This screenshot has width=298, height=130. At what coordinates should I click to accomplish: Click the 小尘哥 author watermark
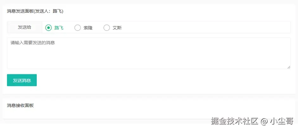coord(282,121)
